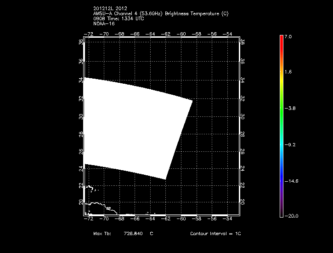Click the 28 latitude label on right axis
333x253 pixels.
tap(243, 134)
